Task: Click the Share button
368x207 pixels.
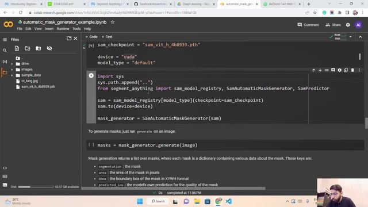Action: coord(333,25)
